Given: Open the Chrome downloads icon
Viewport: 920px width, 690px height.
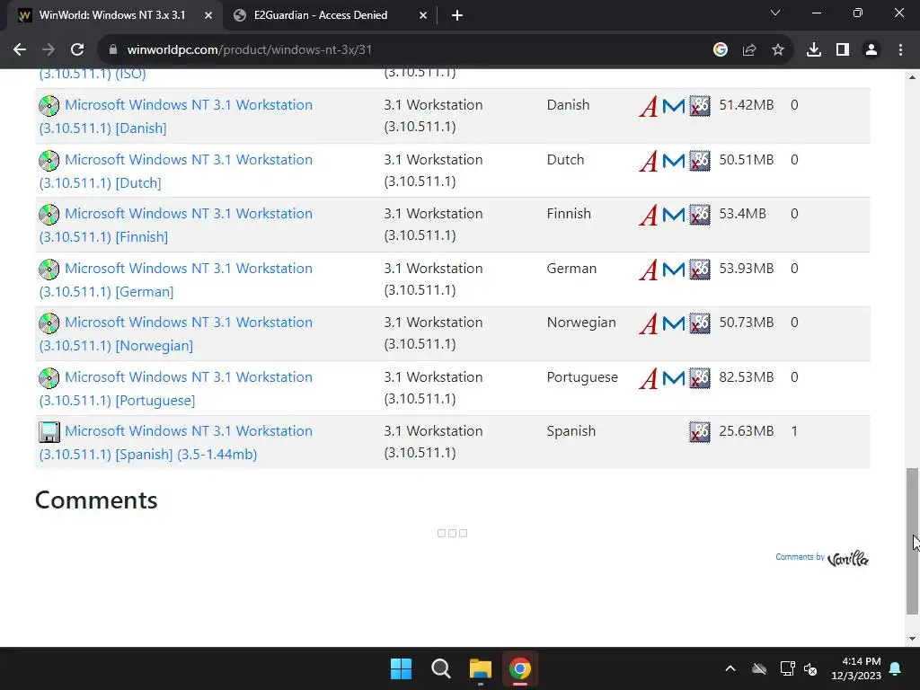Looking at the screenshot, I should [814, 50].
